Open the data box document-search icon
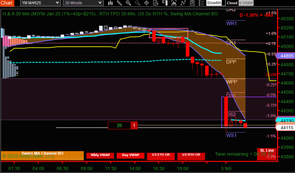Viewport: 295px width, 173px height. tap(156, 3)
